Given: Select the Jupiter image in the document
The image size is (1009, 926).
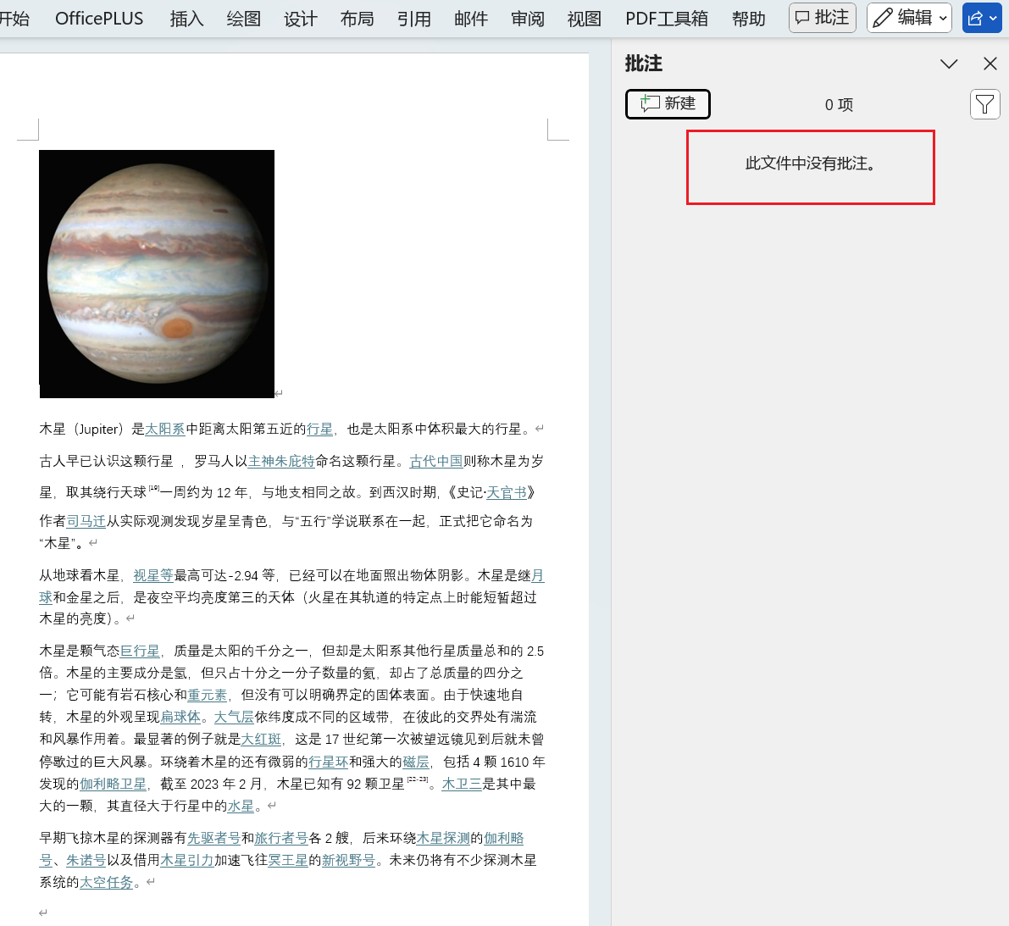Looking at the screenshot, I should (x=157, y=274).
